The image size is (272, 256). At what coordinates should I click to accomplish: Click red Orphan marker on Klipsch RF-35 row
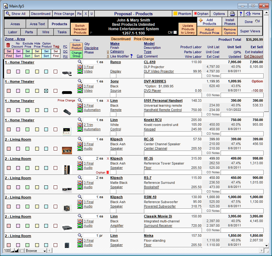[x=107, y=172]
